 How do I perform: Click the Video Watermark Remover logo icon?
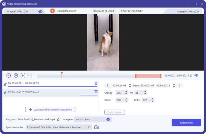(x=4, y=4)
